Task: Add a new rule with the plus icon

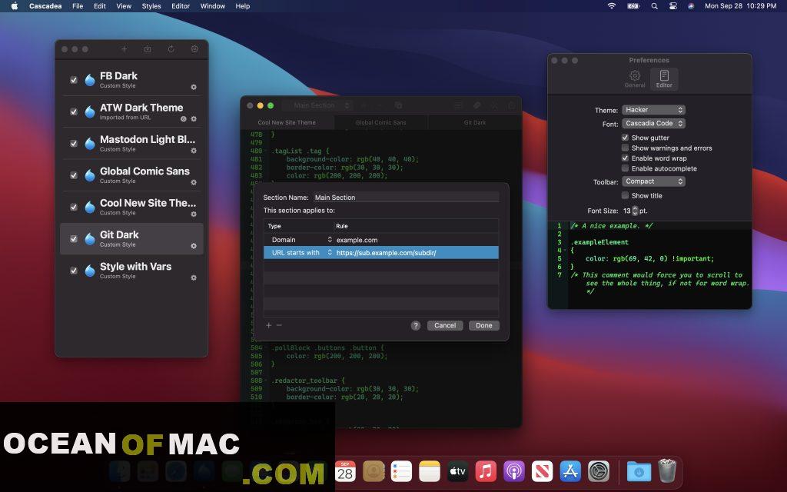Action: (268, 325)
